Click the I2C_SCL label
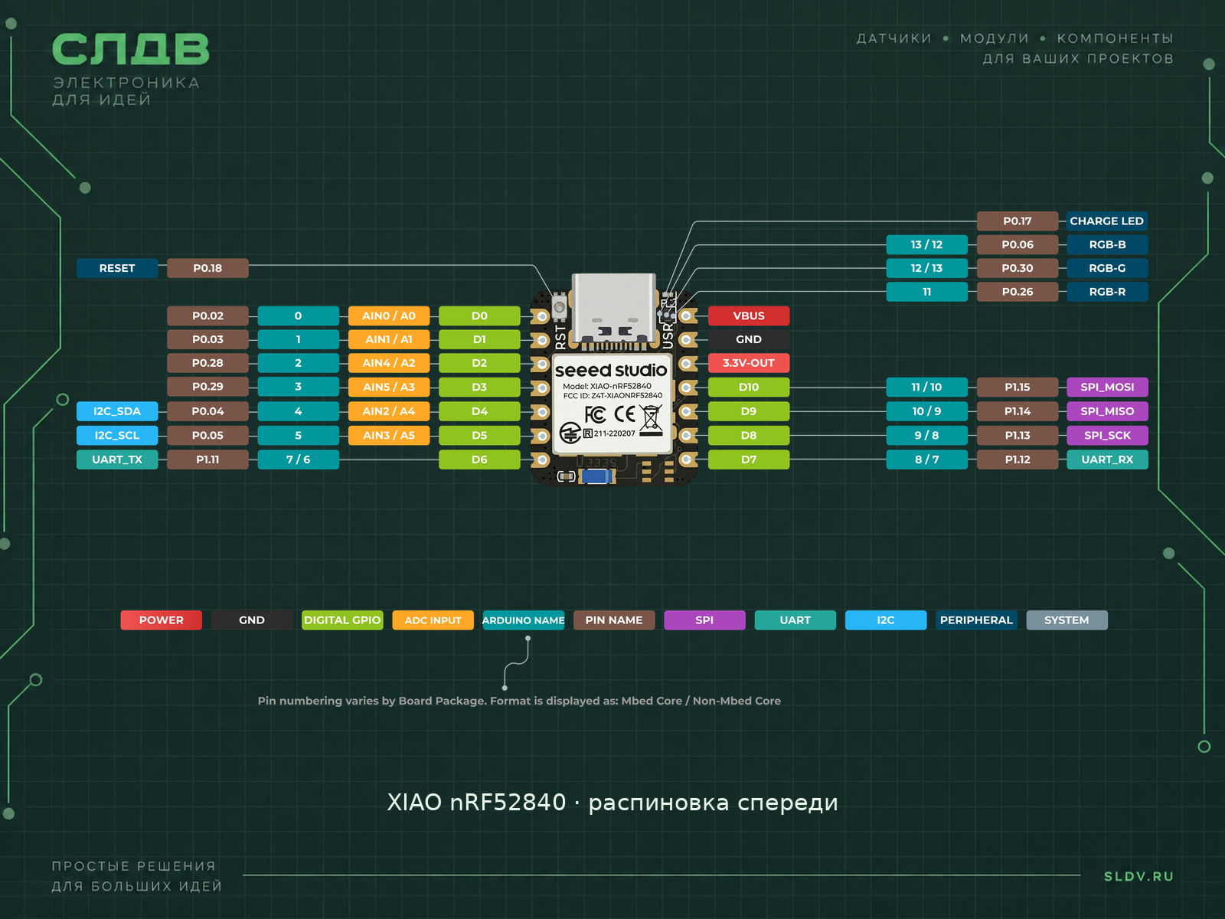The width and height of the screenshot is (1225, 919). tap(117, 435)
